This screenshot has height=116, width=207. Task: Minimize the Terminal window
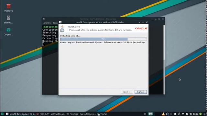coord(156,19)
